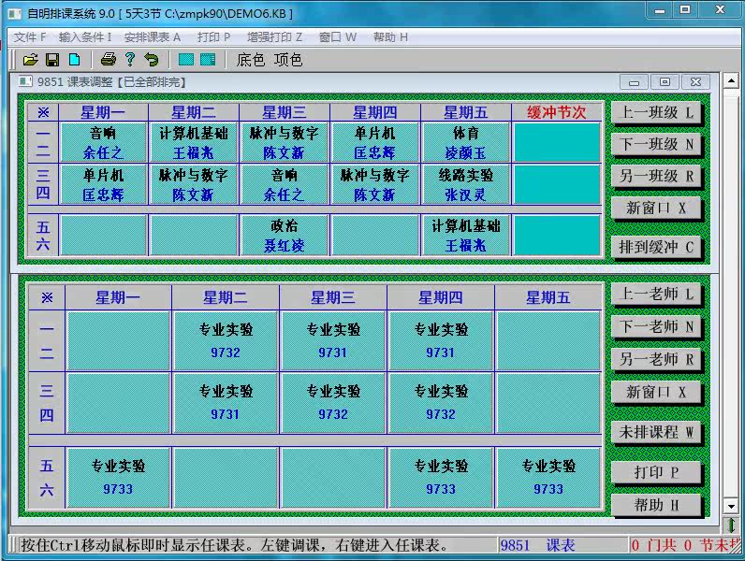The image size is (745, 561).
Task: Open the 帮助 H menu
Action: (390, 37)
